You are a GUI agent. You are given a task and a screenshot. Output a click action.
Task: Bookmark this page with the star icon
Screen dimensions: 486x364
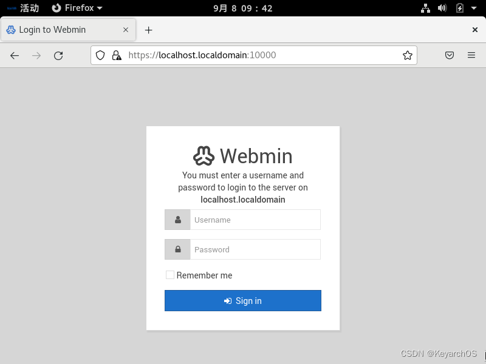[x=407, y=55]
